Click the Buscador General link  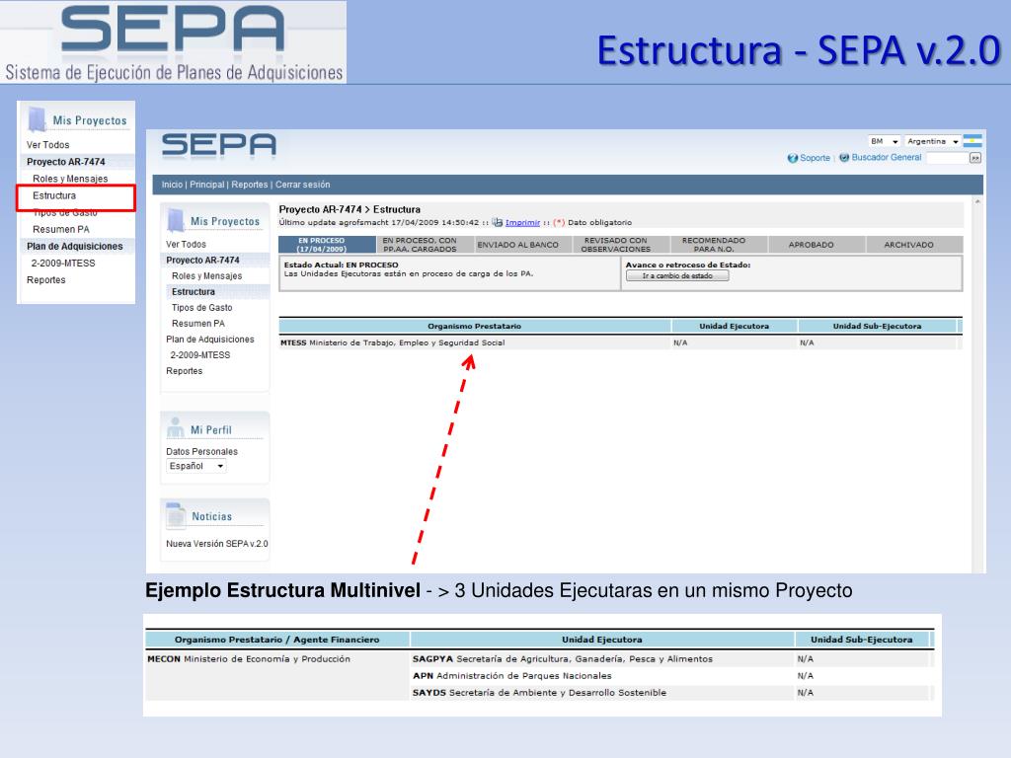[x=887, y=157]
